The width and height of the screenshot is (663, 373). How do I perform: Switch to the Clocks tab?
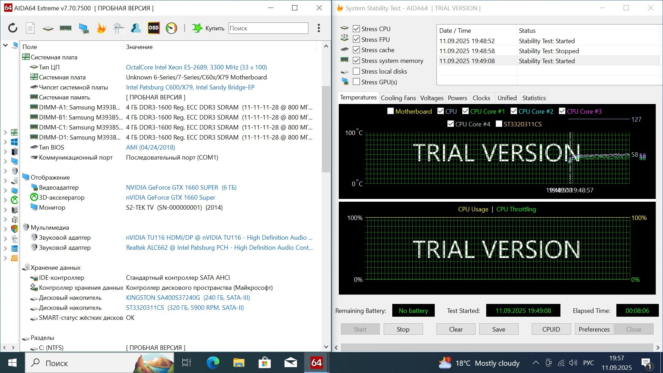click(481, 98)
